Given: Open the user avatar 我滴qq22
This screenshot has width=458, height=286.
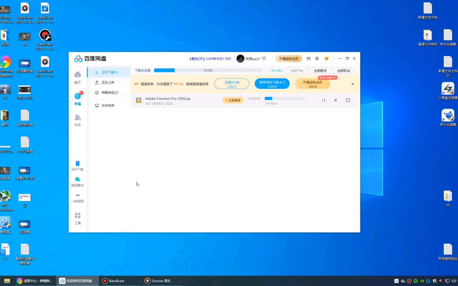Looking at the screenshot, I should tap(240, 59).
